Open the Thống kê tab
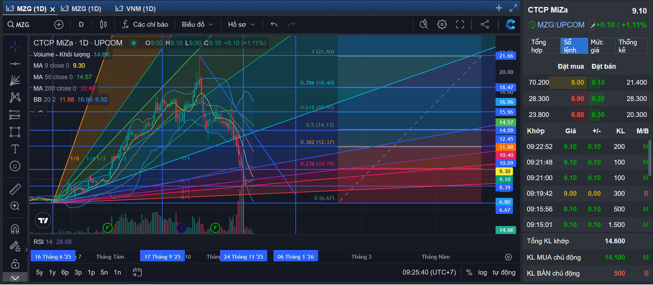 tap(631, 46)
